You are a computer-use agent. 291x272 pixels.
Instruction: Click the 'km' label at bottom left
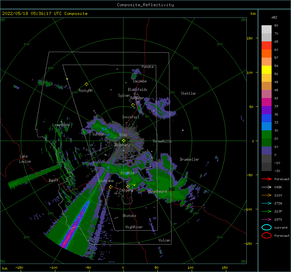coord(5,268)
